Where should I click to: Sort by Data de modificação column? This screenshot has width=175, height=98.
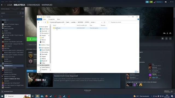82,25
